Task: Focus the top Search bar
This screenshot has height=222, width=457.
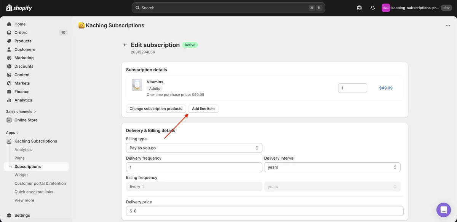Action: (x=228, y=8)
